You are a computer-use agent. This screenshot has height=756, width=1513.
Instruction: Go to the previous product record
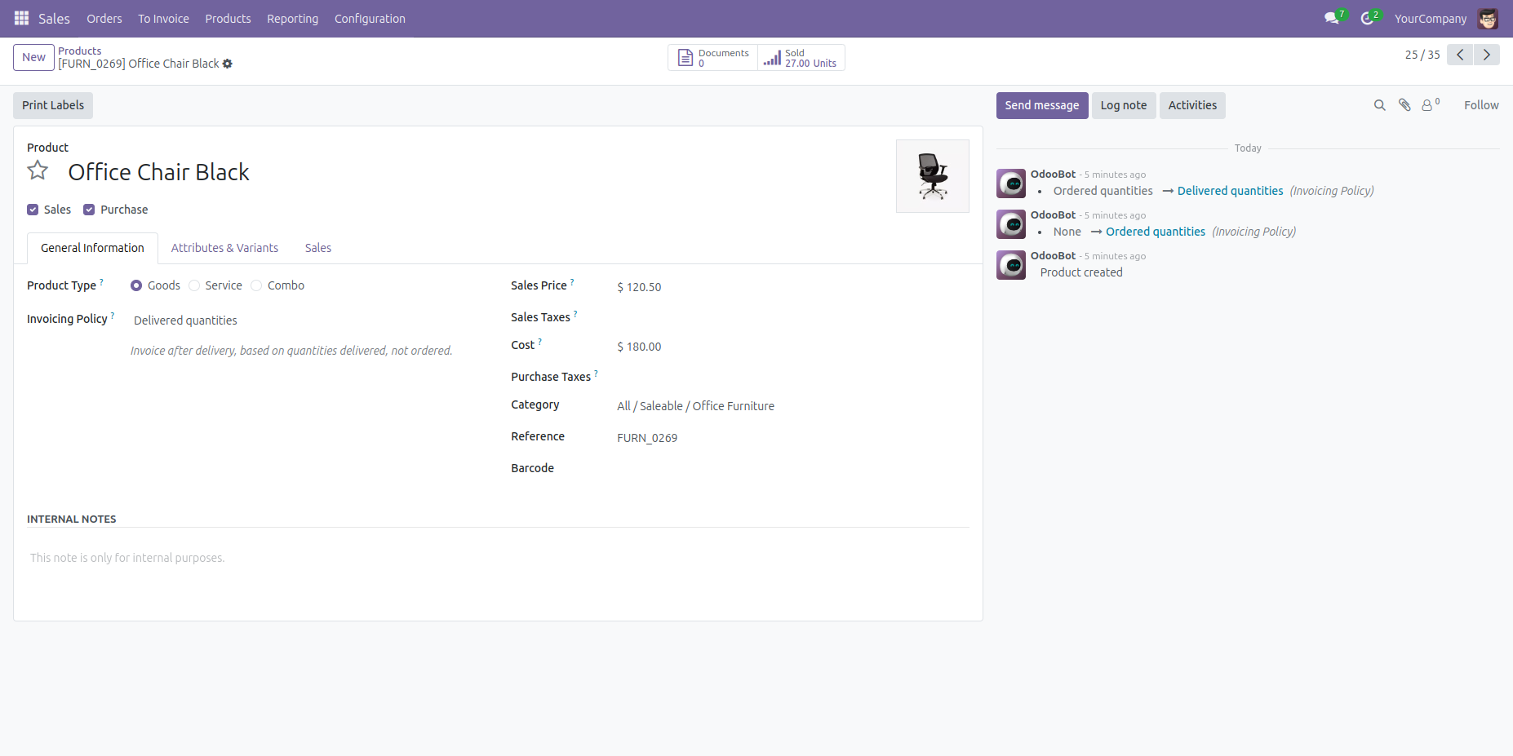[x=1460, y=55]
